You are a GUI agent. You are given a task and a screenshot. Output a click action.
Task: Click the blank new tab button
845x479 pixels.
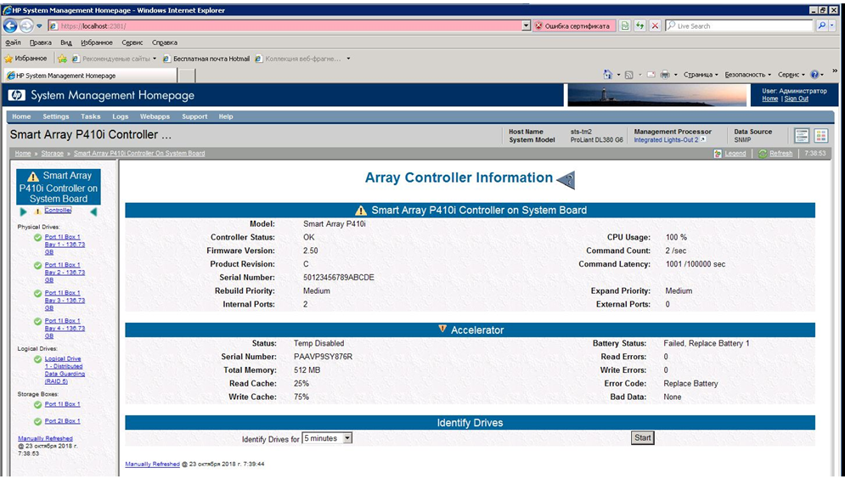click(187, 76)
